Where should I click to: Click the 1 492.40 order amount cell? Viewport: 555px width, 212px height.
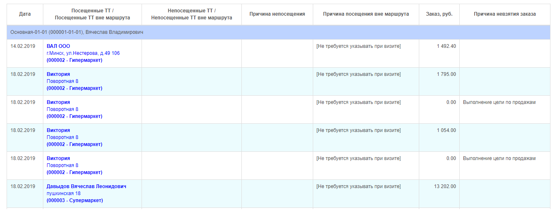coord(446,46)
